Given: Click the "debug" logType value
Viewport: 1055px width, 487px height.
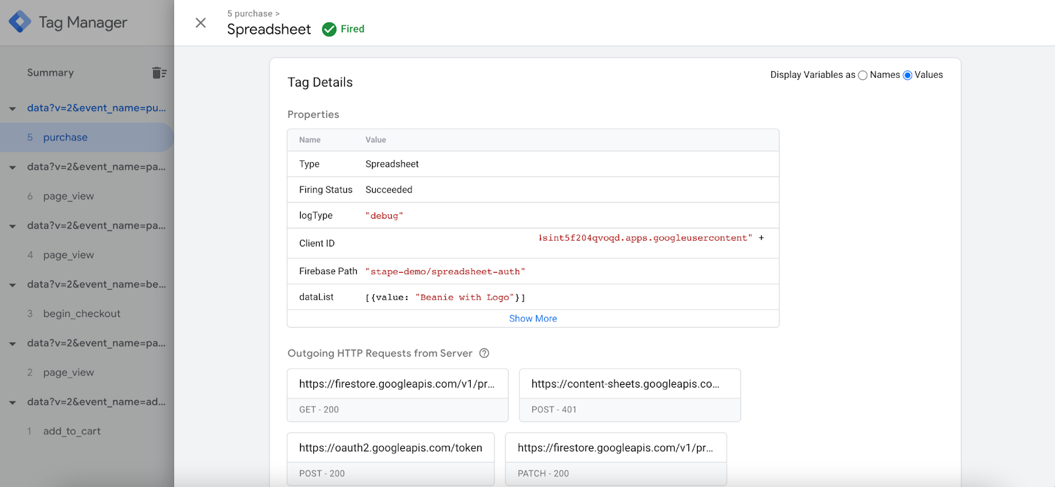Looking at the screenshot, I should (x=384, y=215).
